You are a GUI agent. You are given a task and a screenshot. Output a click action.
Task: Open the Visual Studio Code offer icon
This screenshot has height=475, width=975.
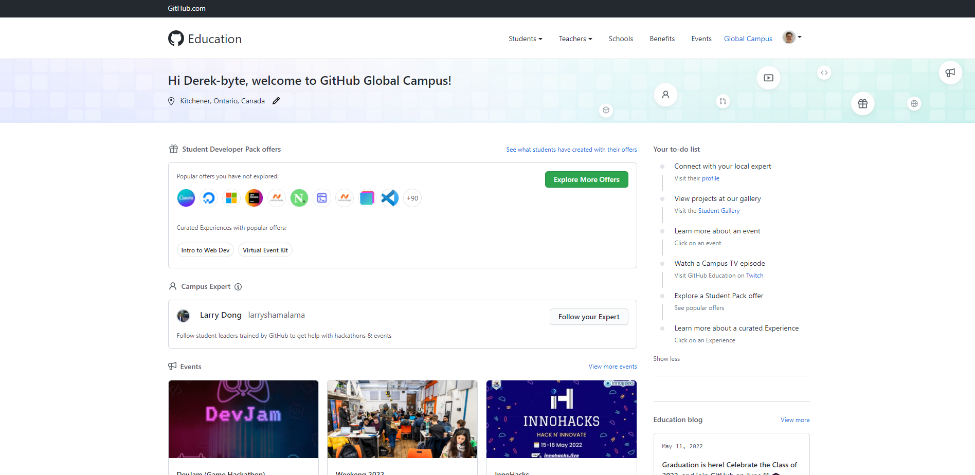[390, 198]
